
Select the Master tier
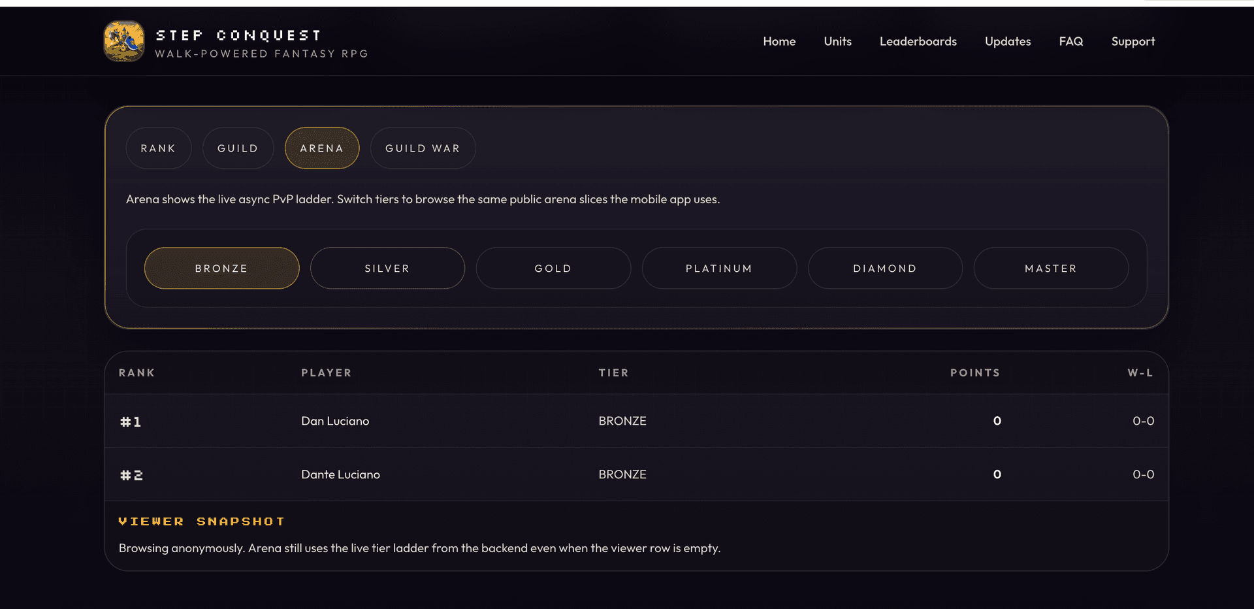pos(1051,268)
